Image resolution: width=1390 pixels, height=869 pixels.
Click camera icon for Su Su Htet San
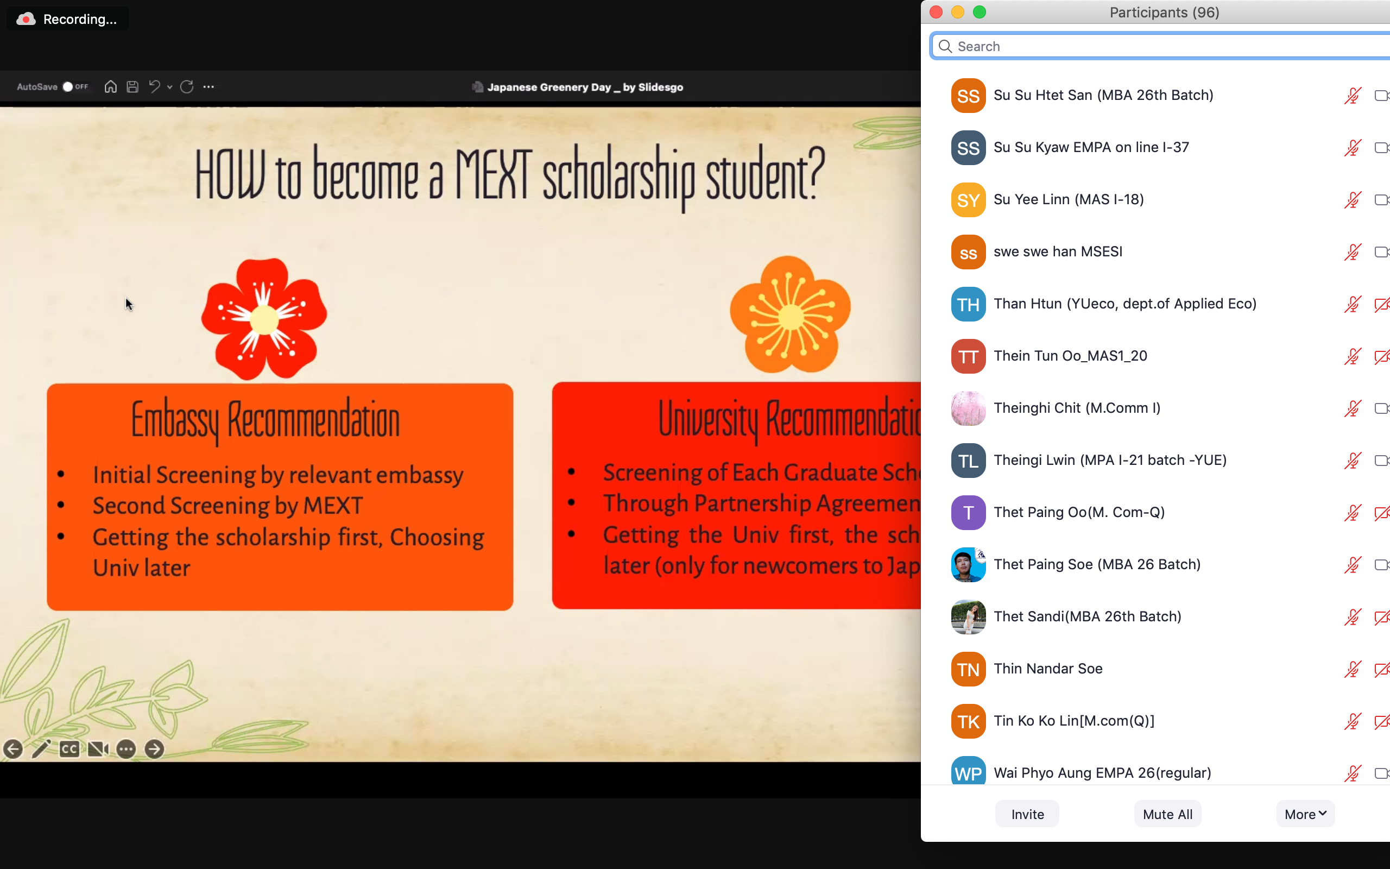click(1381, 96)
